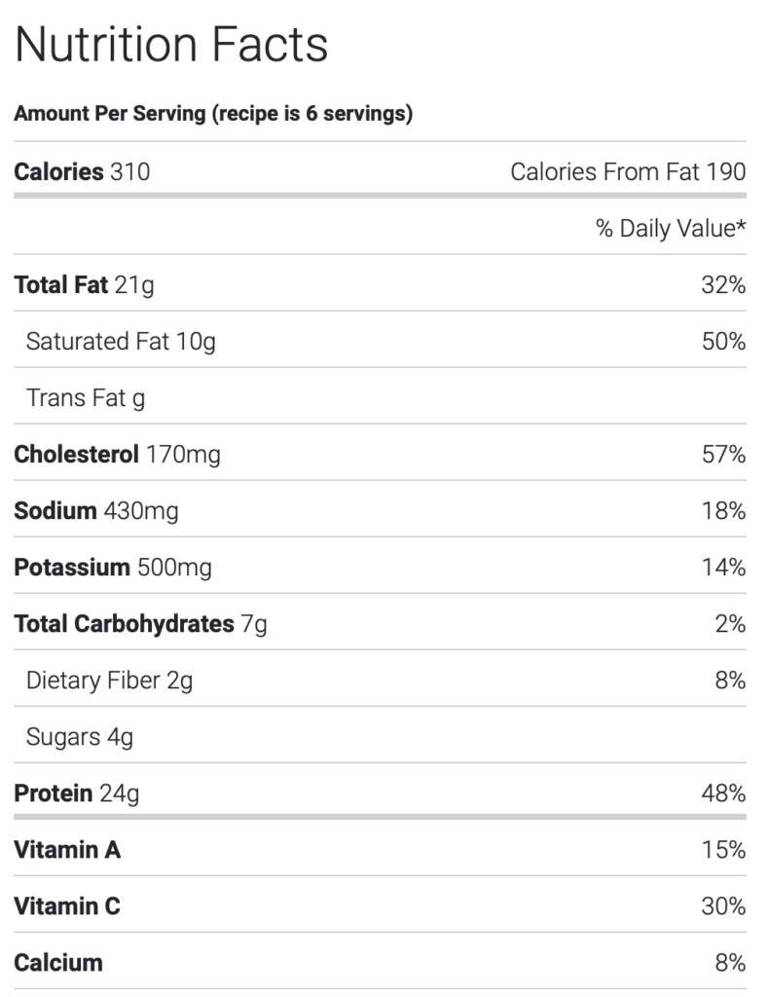
Task: Select the Sugars 4g label
Action: pos(80,737)
